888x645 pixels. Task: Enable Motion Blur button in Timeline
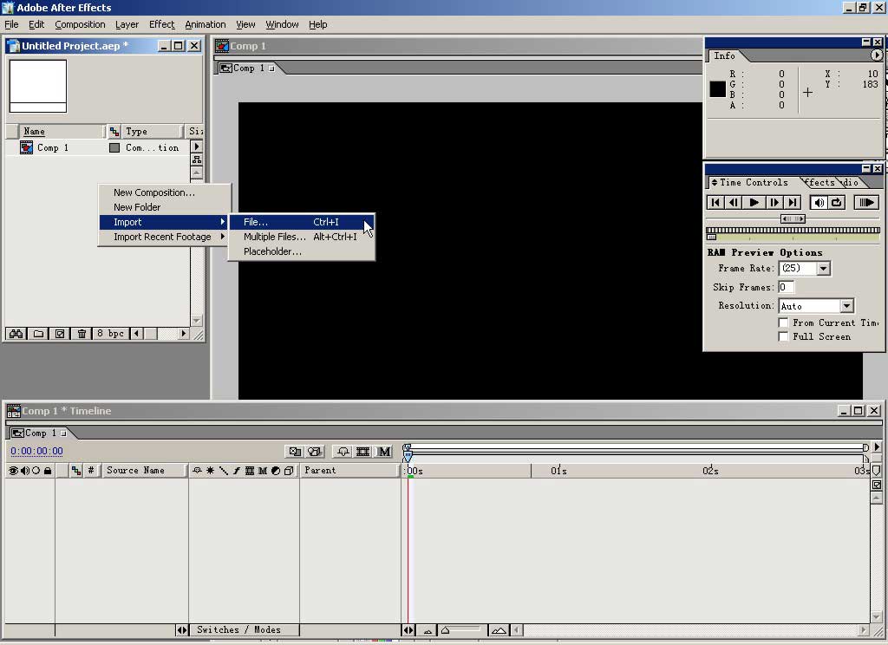point(384,452)
